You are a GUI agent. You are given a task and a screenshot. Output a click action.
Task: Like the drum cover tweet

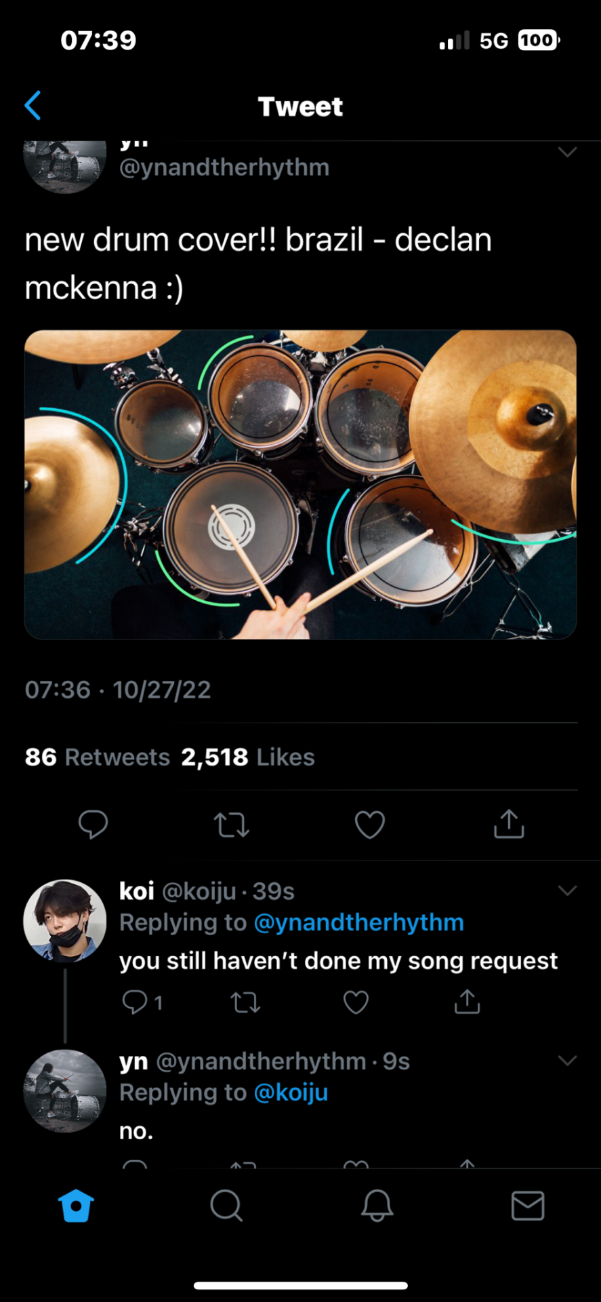click(x=370, y=825)
